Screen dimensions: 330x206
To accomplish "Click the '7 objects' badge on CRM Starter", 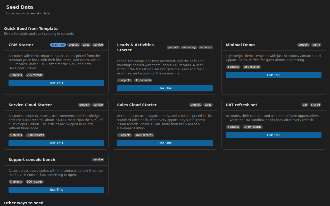I will [16, 75].
